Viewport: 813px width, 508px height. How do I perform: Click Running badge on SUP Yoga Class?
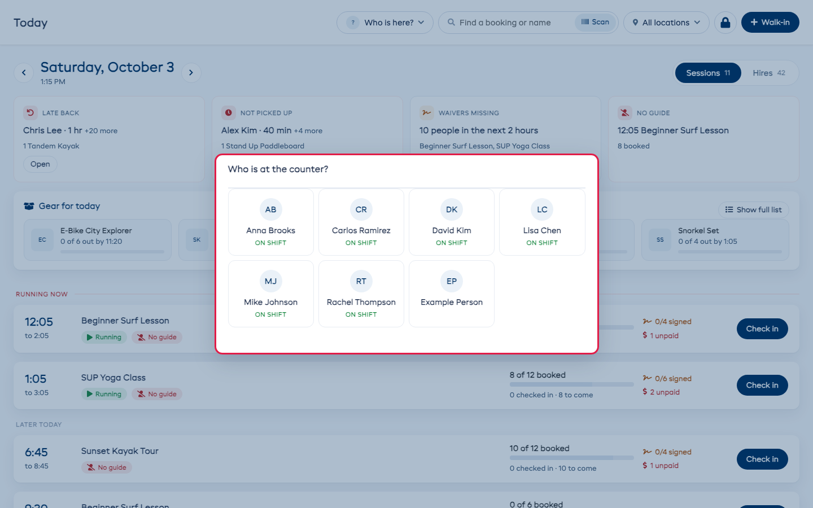tap(104, 395)
